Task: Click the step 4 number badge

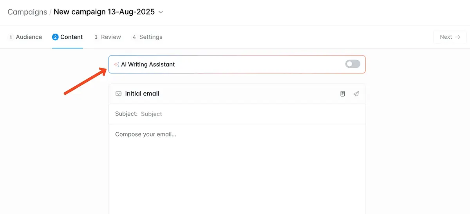Action: point(134,37)
